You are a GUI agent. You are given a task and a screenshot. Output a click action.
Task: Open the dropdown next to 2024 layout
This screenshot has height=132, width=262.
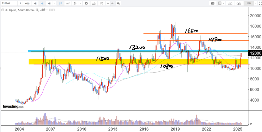coord(256,3)
